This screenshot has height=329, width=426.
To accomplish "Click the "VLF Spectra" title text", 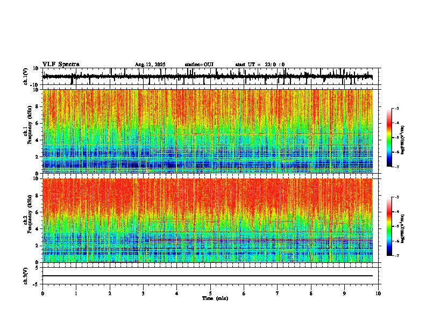I will pyautogui.click(x=61, y=65).
